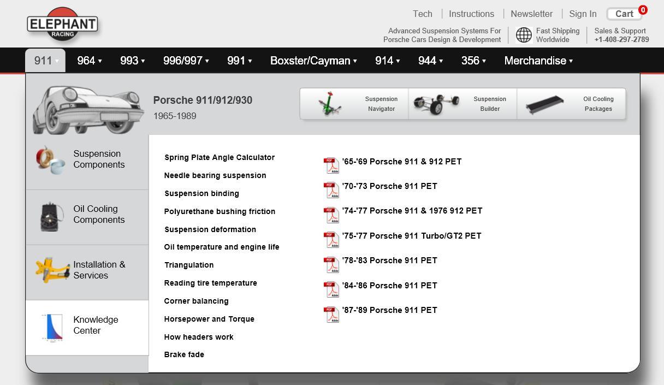The height and width of the screenshot is (385, 664).
Task: Open How headers work article
Action: (199, 337)
